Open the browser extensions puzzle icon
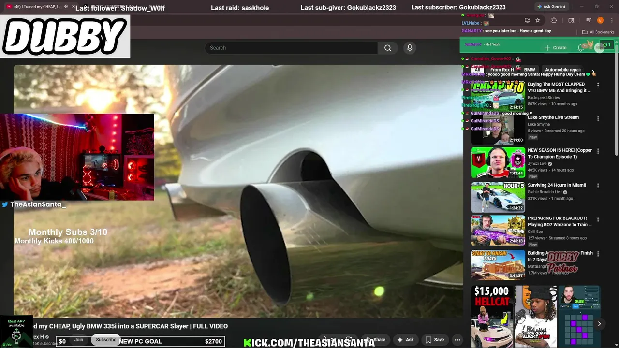619x348 pixels. click(554, 20)
